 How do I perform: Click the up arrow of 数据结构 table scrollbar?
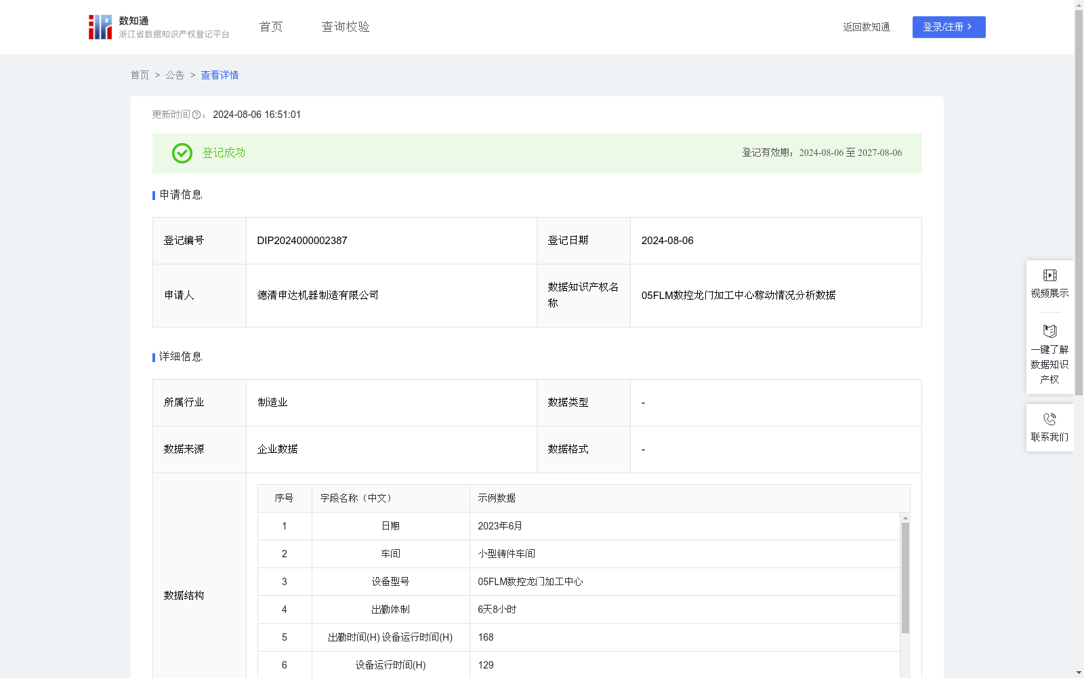pos(905,518)
